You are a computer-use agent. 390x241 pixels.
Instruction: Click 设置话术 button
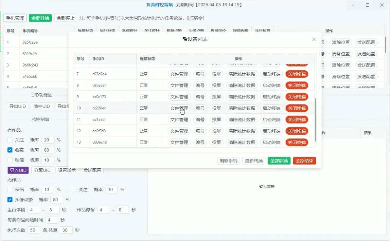pyautogui.click(x=67, y=170)
